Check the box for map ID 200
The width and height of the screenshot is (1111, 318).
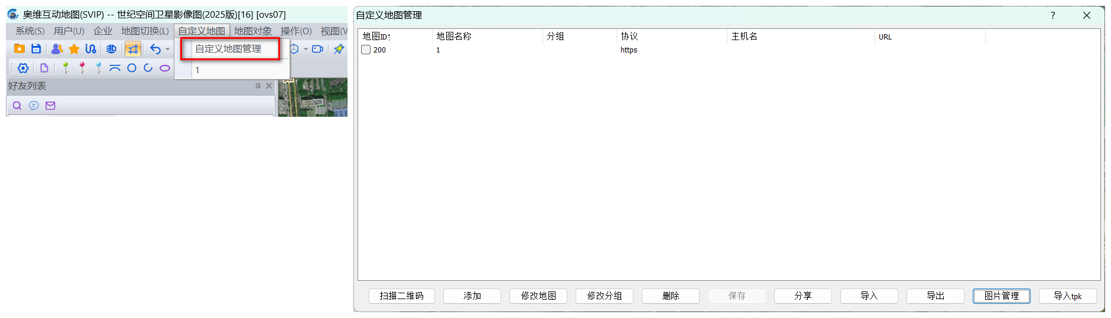(366, 50)
